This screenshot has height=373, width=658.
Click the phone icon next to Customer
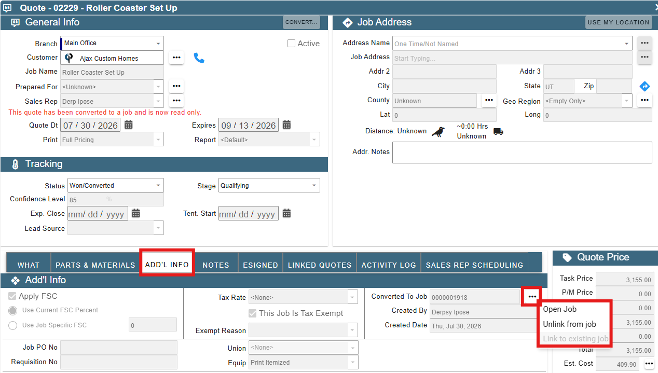click(199, 58)
